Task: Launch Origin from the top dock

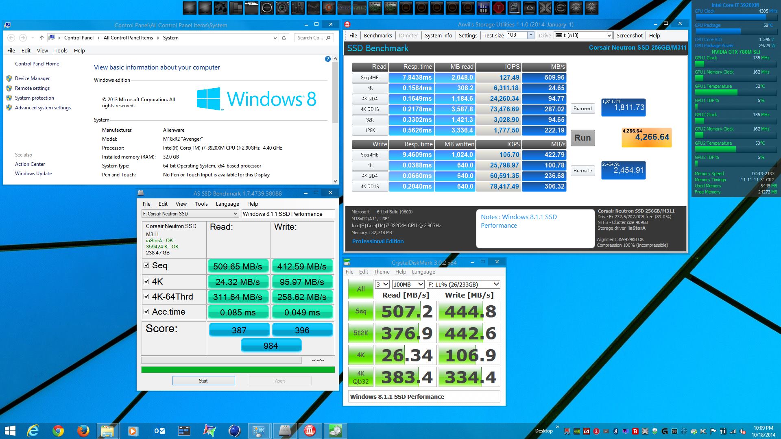Action: (x=329, y=8)
